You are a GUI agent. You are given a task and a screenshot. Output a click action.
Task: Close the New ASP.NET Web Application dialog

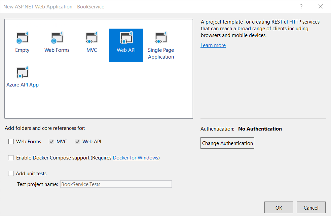point(320,6)
